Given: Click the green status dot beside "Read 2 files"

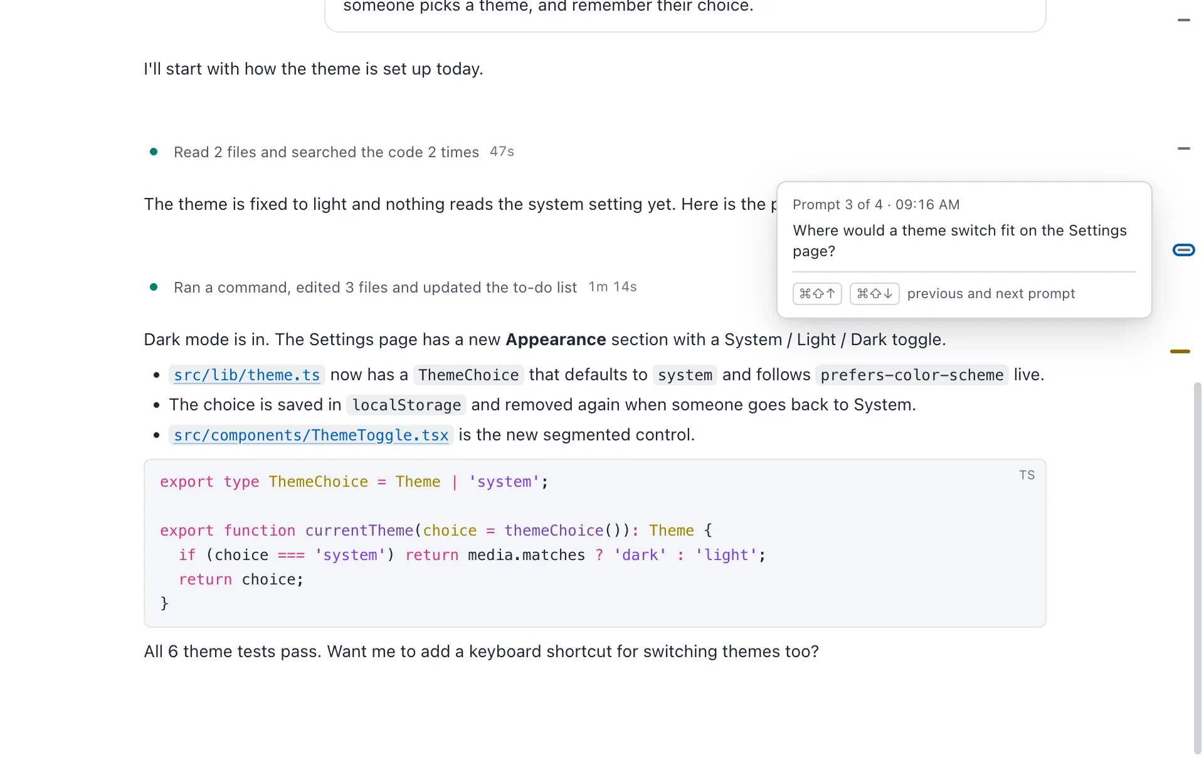Looking at the screenshot, I should pos(154,152).
